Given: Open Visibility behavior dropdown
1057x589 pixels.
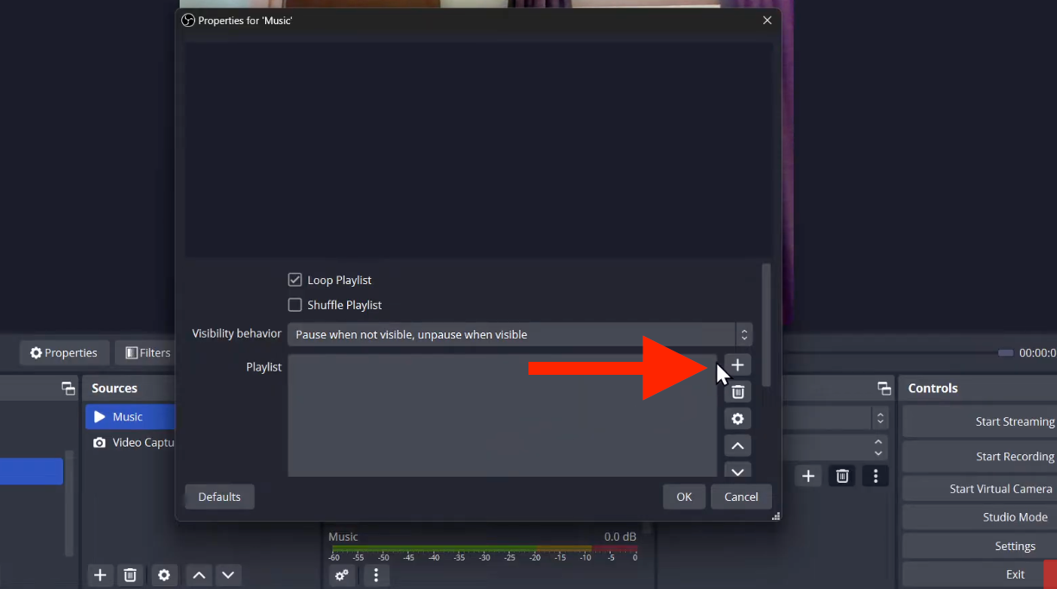Looking at the screenshot, I should click(519, 334).
